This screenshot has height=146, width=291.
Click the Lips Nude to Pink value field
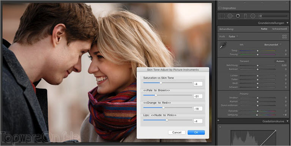point(198,121)
